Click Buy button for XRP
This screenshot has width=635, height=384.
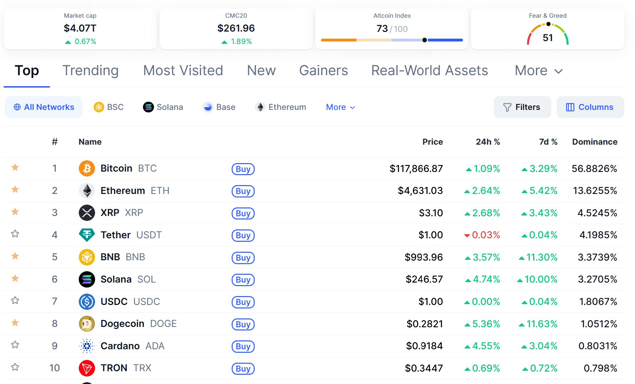point(243,213)
